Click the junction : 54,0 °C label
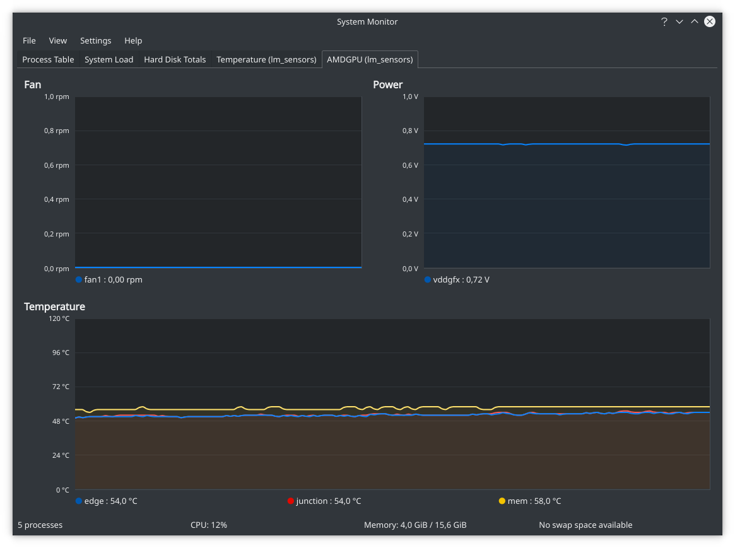This screenshot has height=548, width=735. tap(329, 501)
